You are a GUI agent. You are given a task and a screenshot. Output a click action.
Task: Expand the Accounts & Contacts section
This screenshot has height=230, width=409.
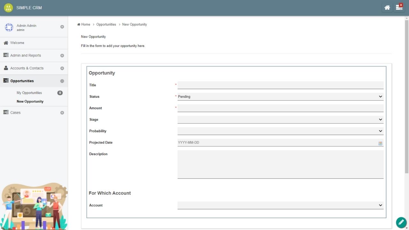click(62, 68)
